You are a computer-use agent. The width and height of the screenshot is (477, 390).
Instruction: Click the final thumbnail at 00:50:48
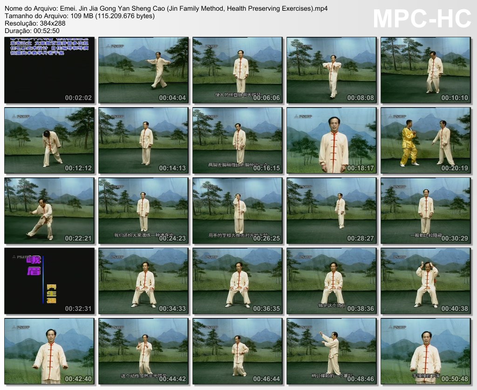pos(425,351)
